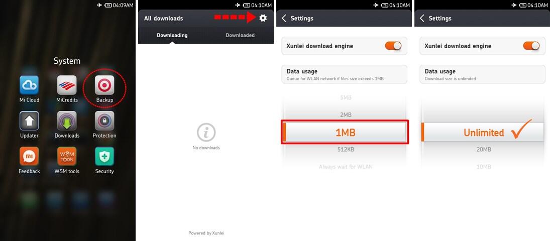Tap airplane mode icon on home screen

point(99,5)
